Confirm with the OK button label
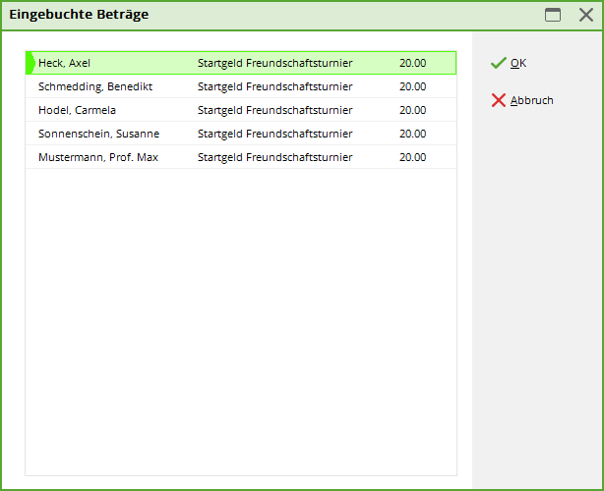604x491 pixels. [518, 63]
